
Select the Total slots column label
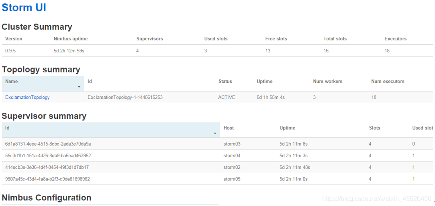335,39
